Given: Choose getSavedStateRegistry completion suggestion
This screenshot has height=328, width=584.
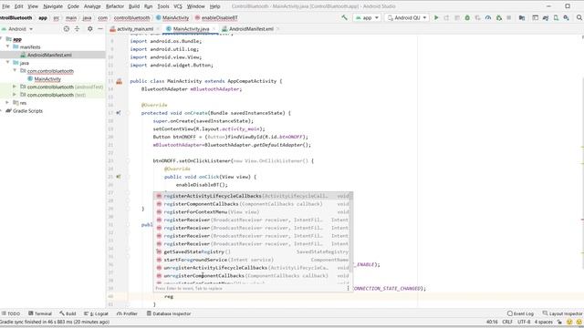Looking at the screenshot, I should 253,251.
